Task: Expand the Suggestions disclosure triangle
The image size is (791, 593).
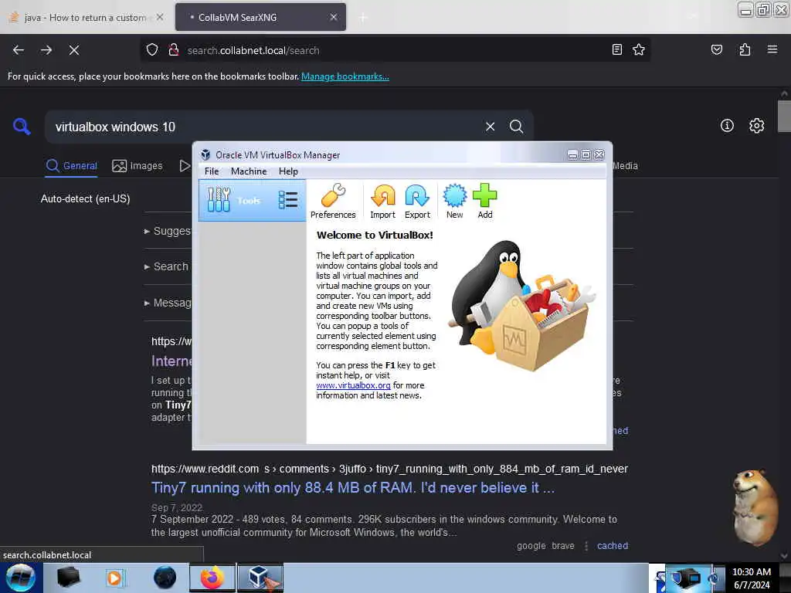Action: (x=147, y=232)
